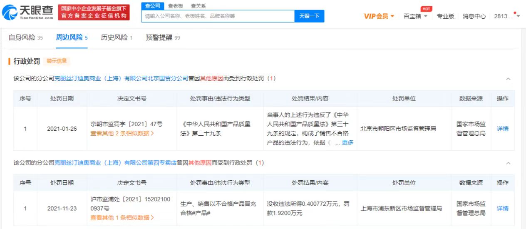The image size is (526, 229).
Task: Click 决定文书号 header in second table
Action: tap(131, 183)
